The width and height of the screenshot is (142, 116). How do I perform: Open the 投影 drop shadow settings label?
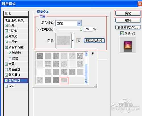[x=11, y=25]
